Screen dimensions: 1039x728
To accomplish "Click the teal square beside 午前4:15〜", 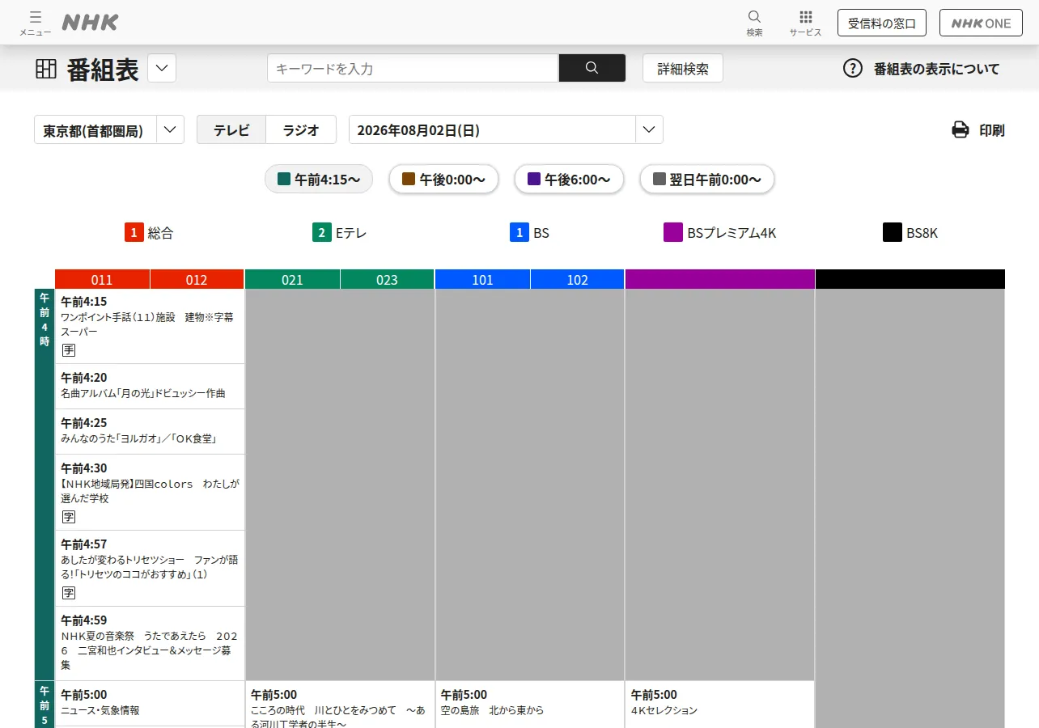I will coord(284,179).
